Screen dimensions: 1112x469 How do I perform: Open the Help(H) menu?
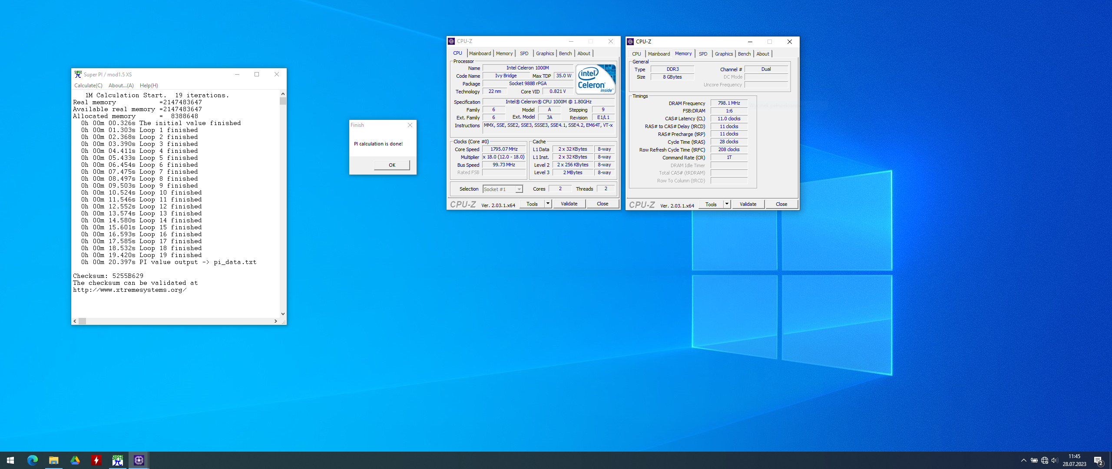pos(149,86)
